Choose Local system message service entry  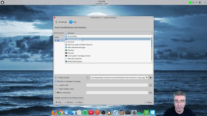108,56
